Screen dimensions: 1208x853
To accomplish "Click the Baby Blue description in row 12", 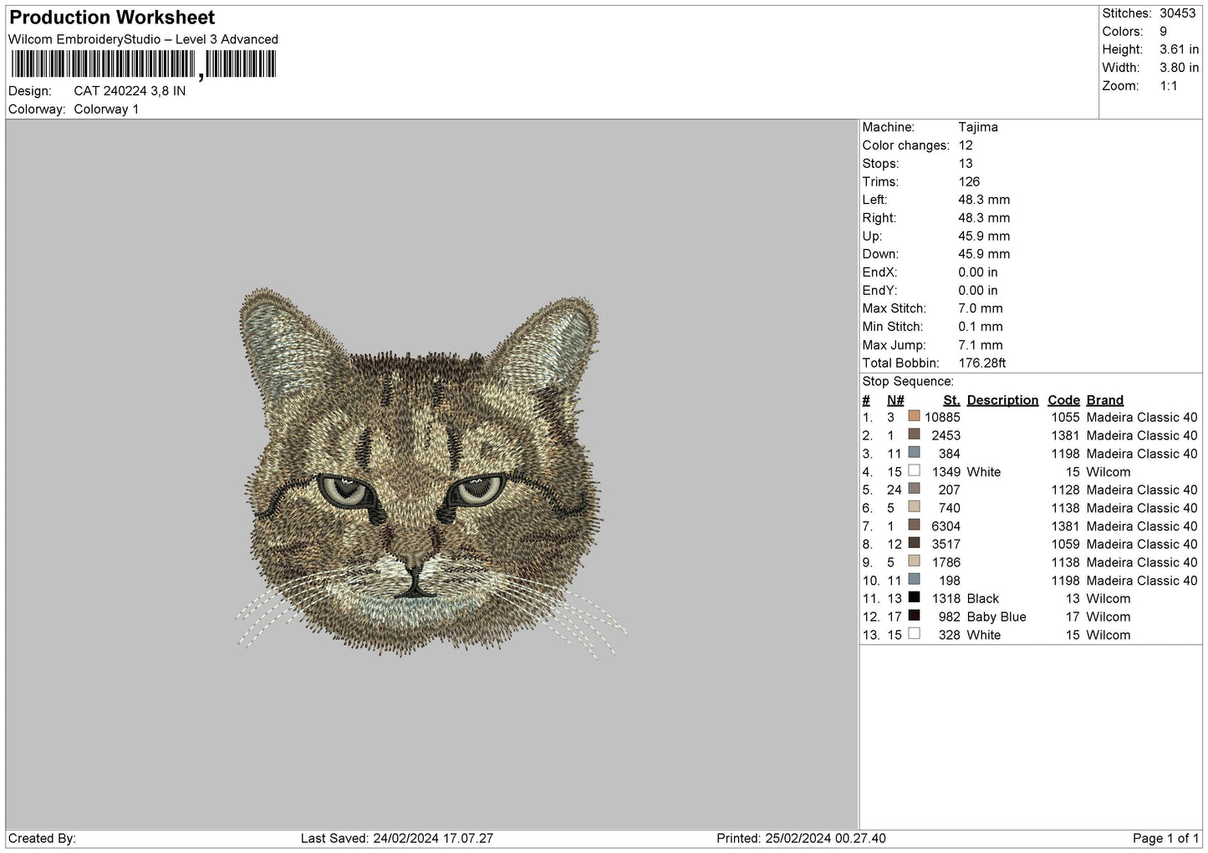I will (x=996, y=617).
